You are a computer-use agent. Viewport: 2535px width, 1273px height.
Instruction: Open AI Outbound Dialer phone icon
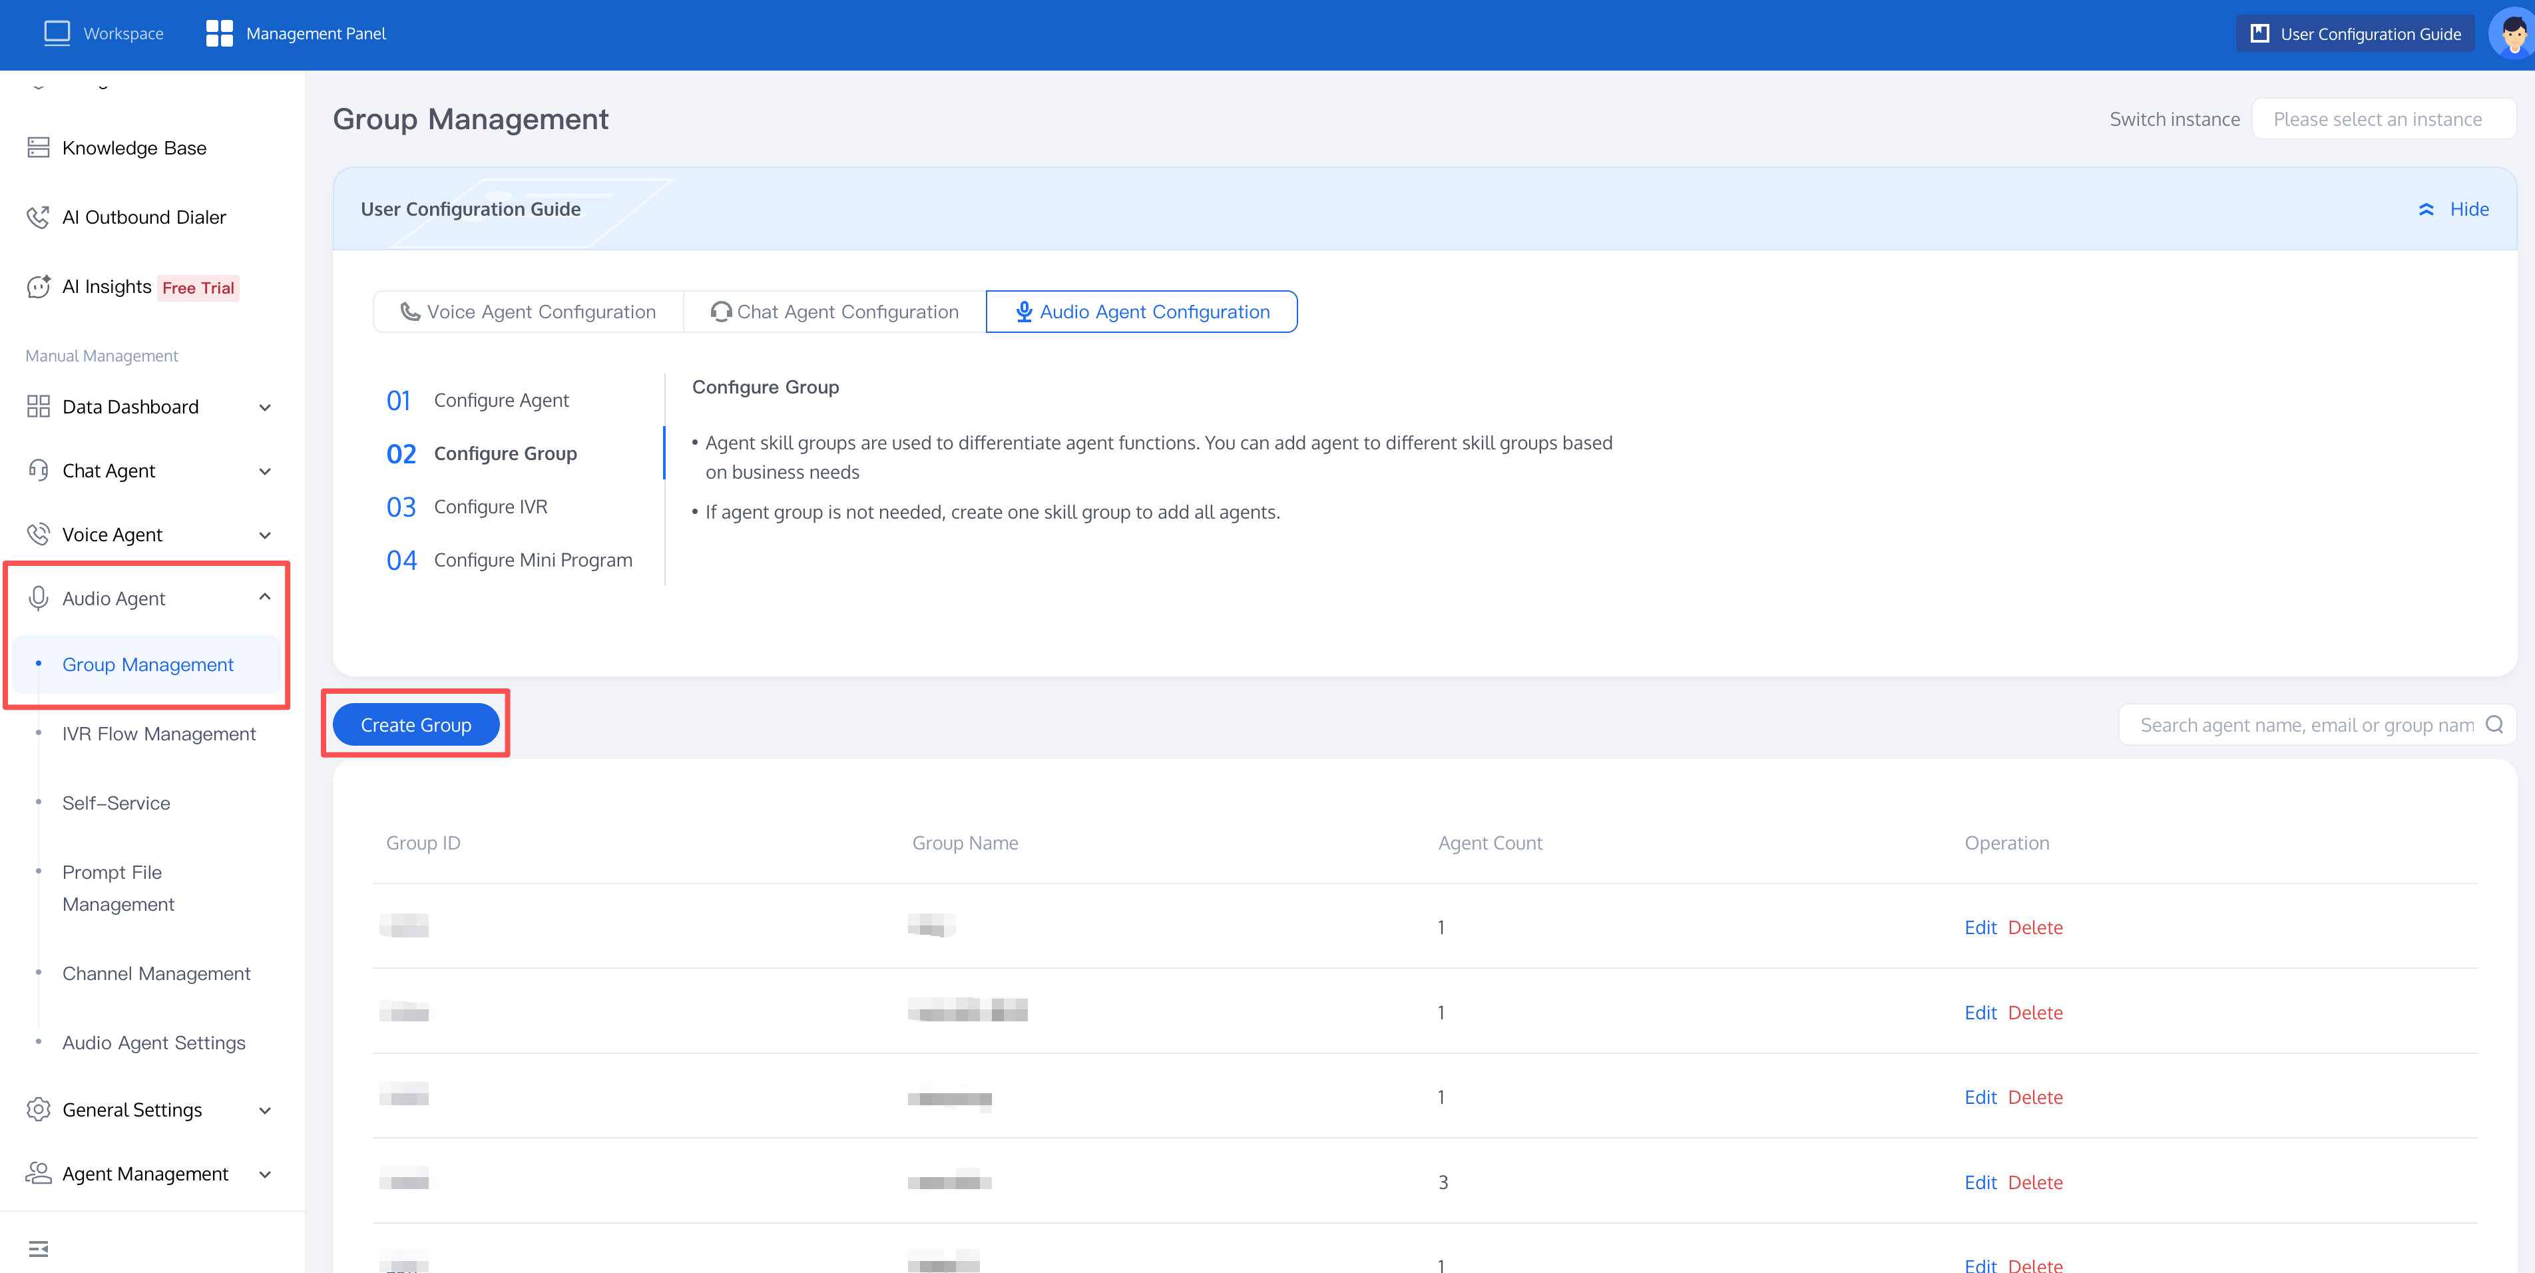click(x=39, y=218)
